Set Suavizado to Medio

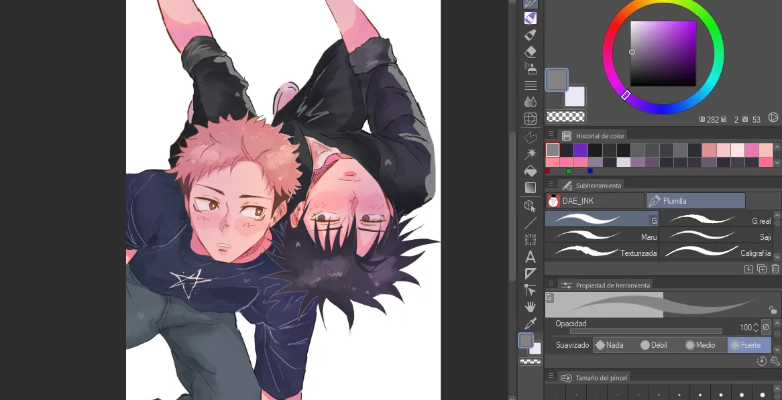(x=700, y=344)
